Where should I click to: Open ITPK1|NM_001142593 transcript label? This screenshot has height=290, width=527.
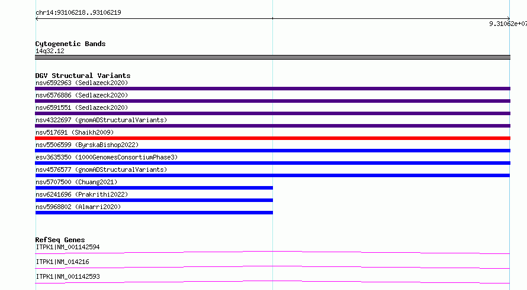68,276
